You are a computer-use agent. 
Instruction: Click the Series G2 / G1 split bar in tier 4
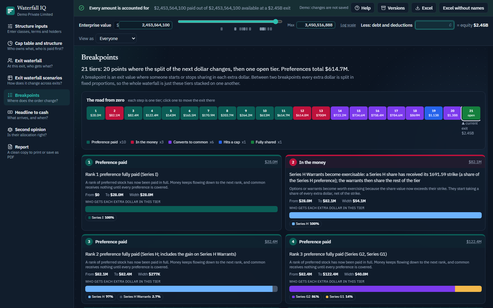coord(385,289)
